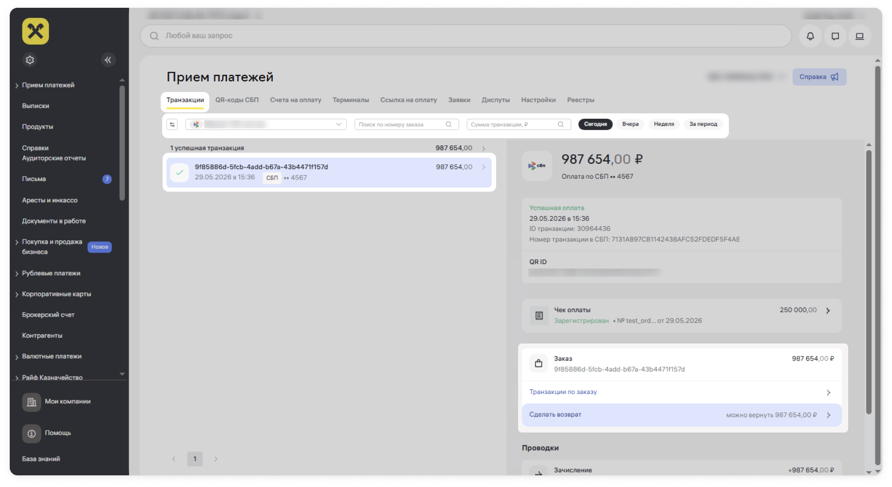
Task: Open Чек оплаты details chevron
Action: [828, 310]
